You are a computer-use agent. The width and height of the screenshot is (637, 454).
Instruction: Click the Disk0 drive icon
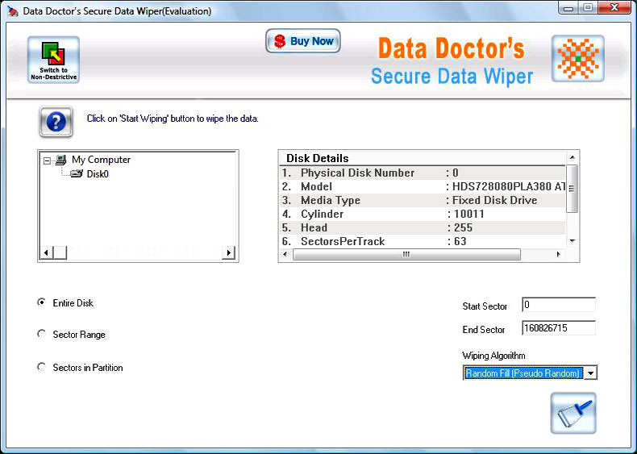point(77,174)
